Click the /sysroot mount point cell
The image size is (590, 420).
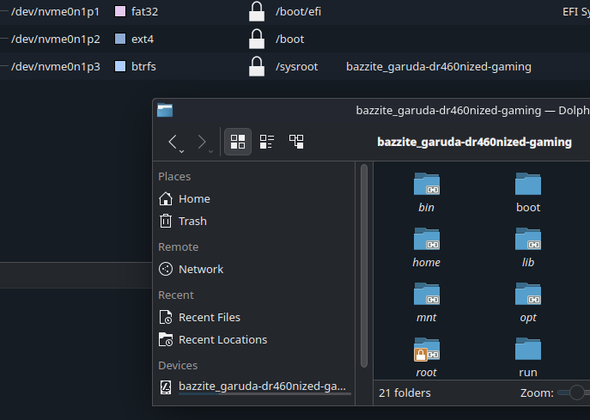296,67
